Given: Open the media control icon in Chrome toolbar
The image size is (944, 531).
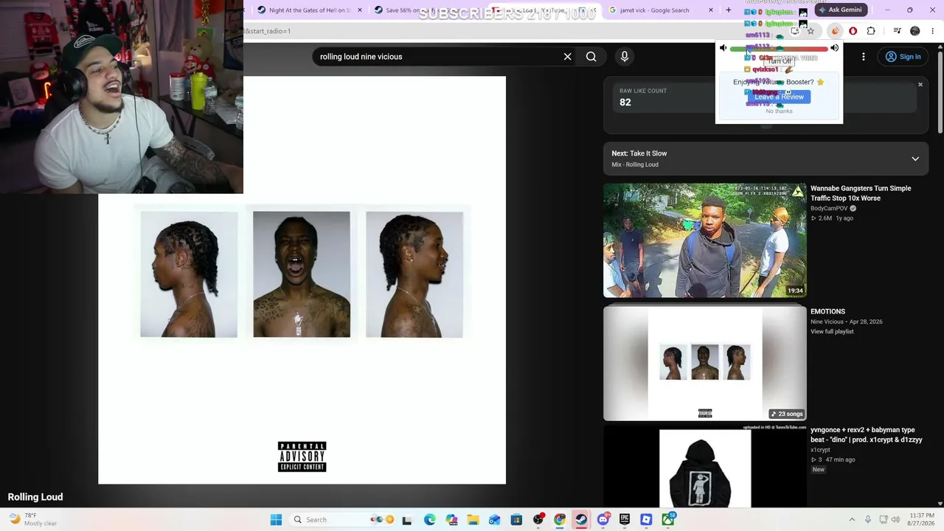Looking at the screenshot, I should click(897, 31).
